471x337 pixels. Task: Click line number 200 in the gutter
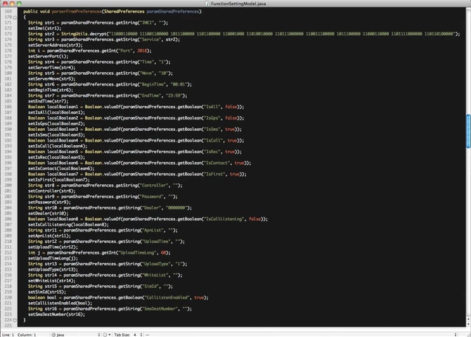pos(8,185)
